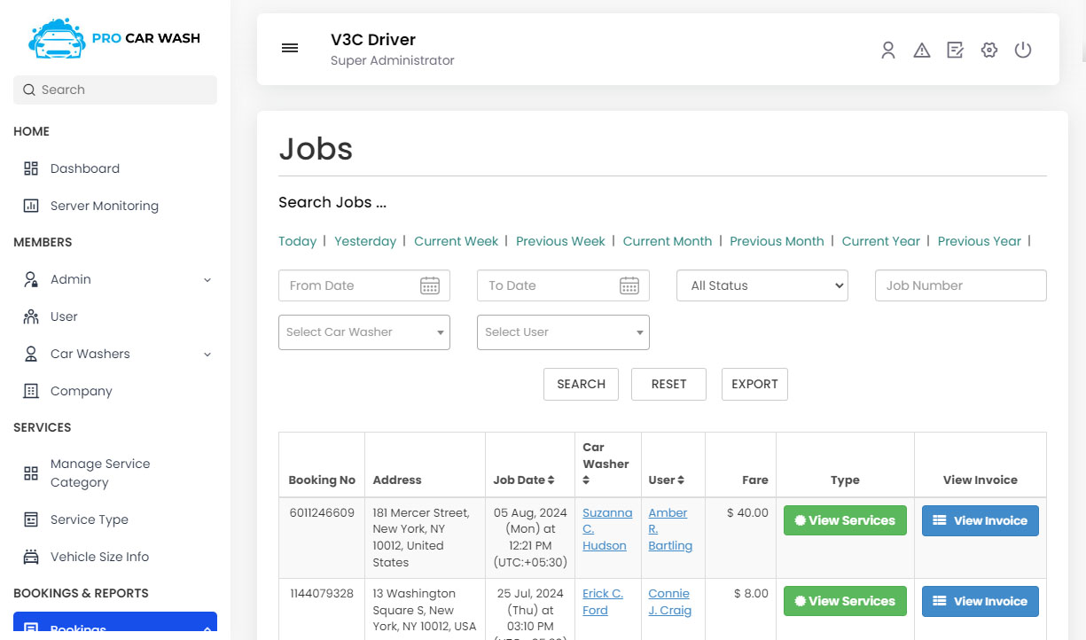Open the Select User dropdown

[563, 332]
